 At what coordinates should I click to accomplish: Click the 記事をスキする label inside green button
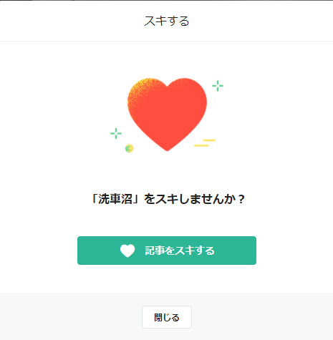tap(180, 251)
